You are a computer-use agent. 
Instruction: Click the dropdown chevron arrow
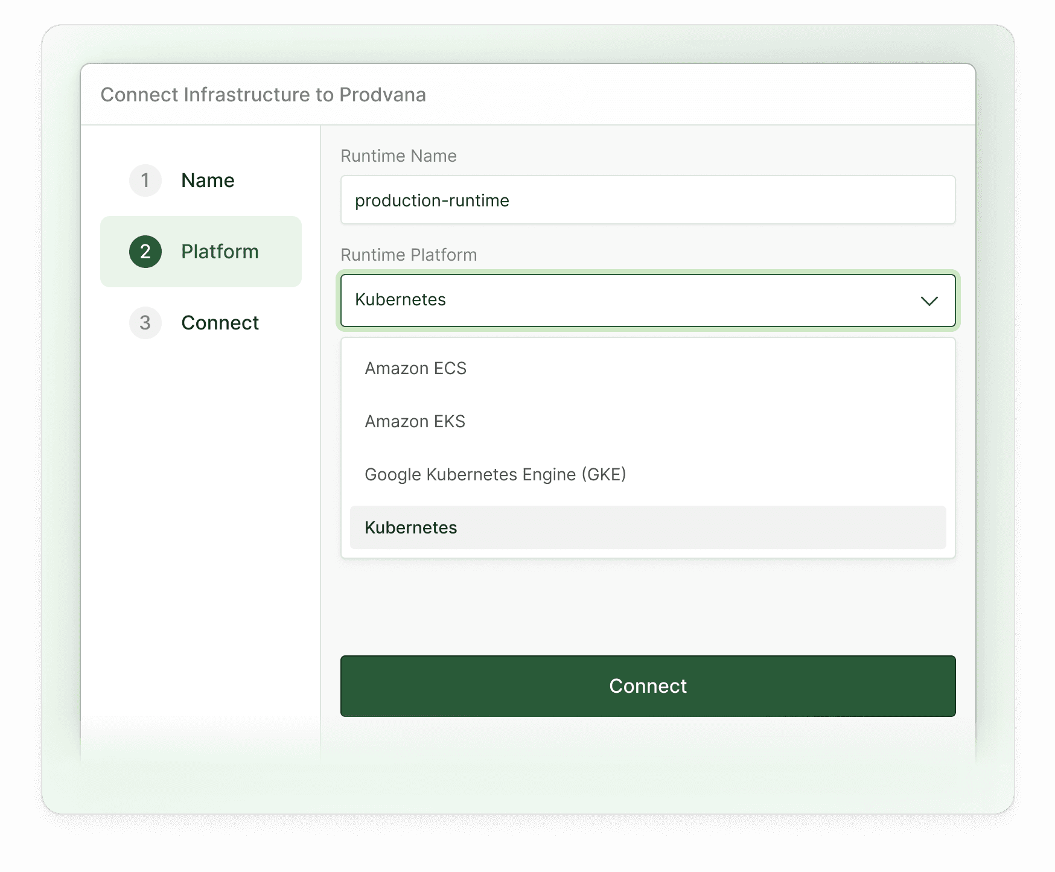click(x=929, y=301)
